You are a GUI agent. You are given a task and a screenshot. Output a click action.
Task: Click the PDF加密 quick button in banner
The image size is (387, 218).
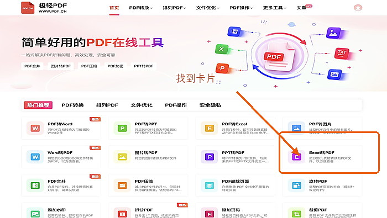116,66
